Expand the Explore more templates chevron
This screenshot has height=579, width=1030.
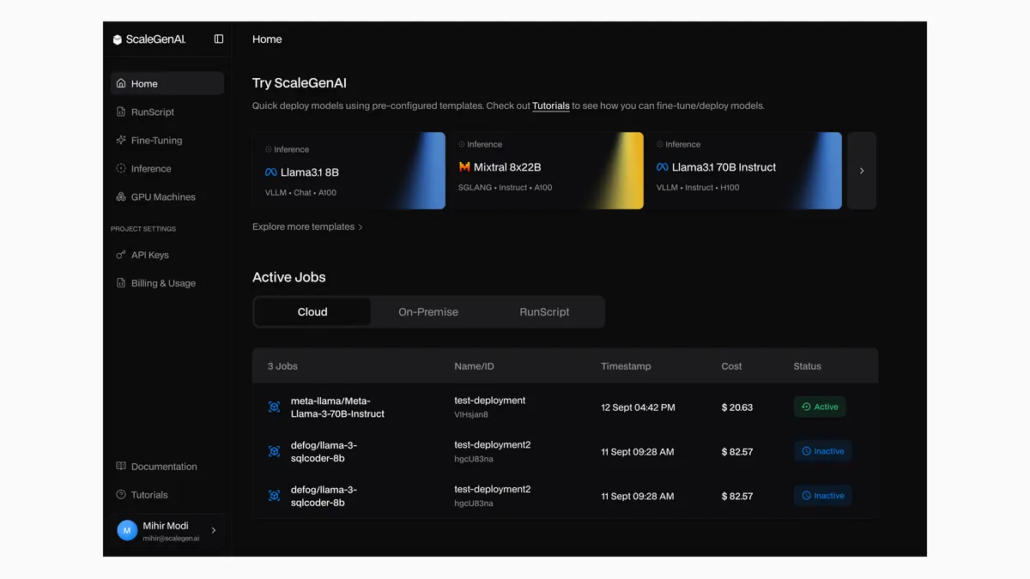(360, 227)
